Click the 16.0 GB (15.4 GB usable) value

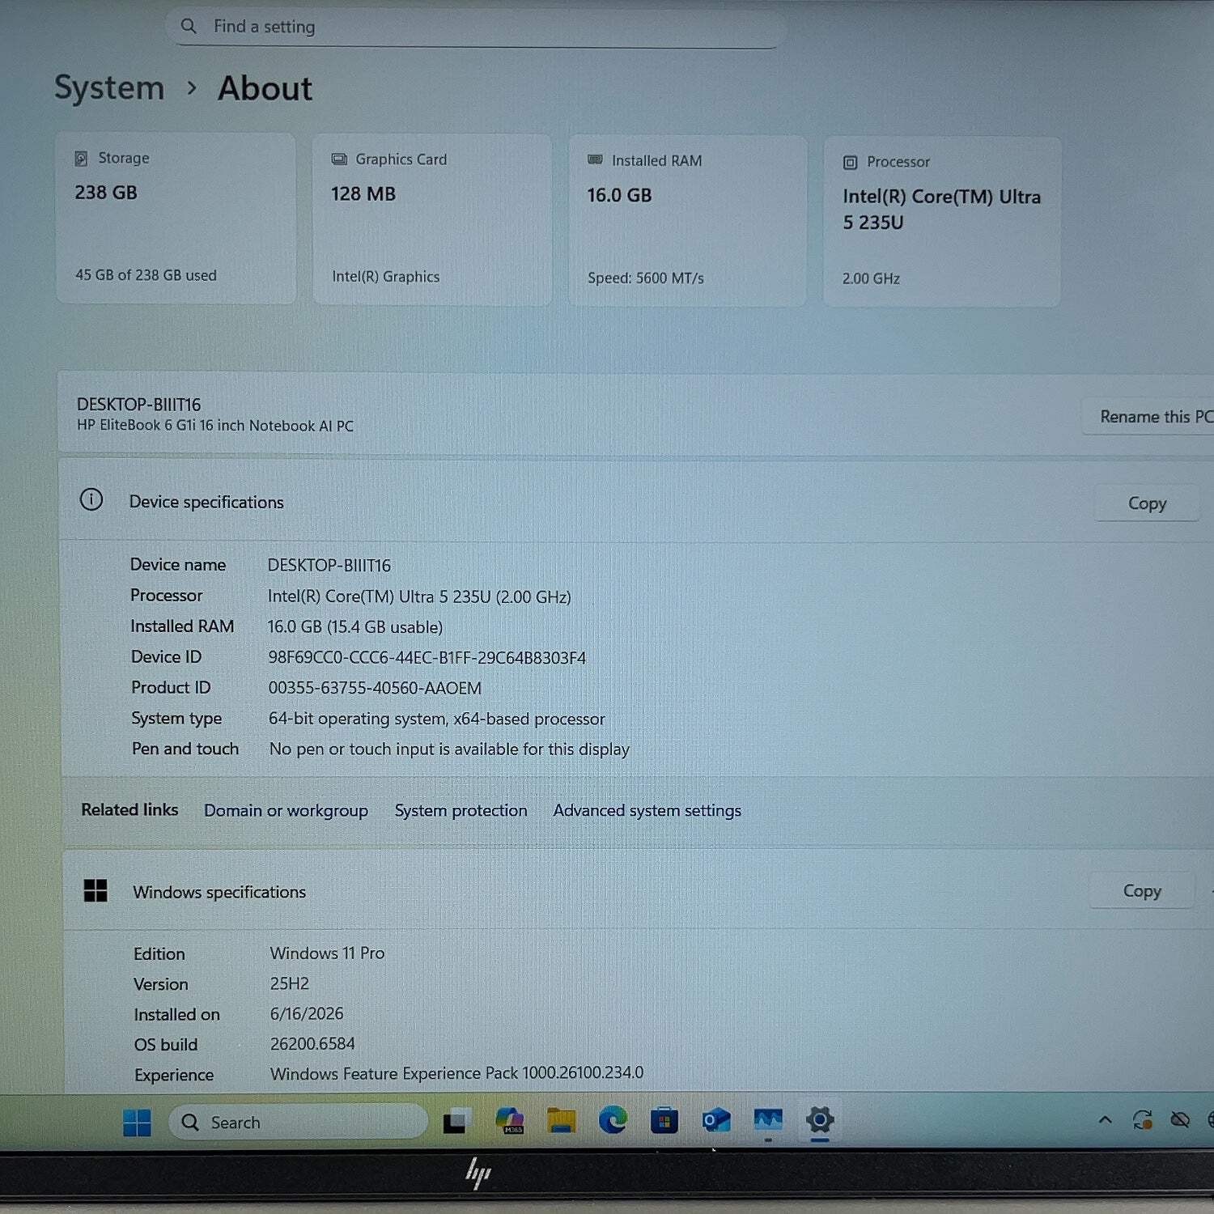click(x=355, y=627)
